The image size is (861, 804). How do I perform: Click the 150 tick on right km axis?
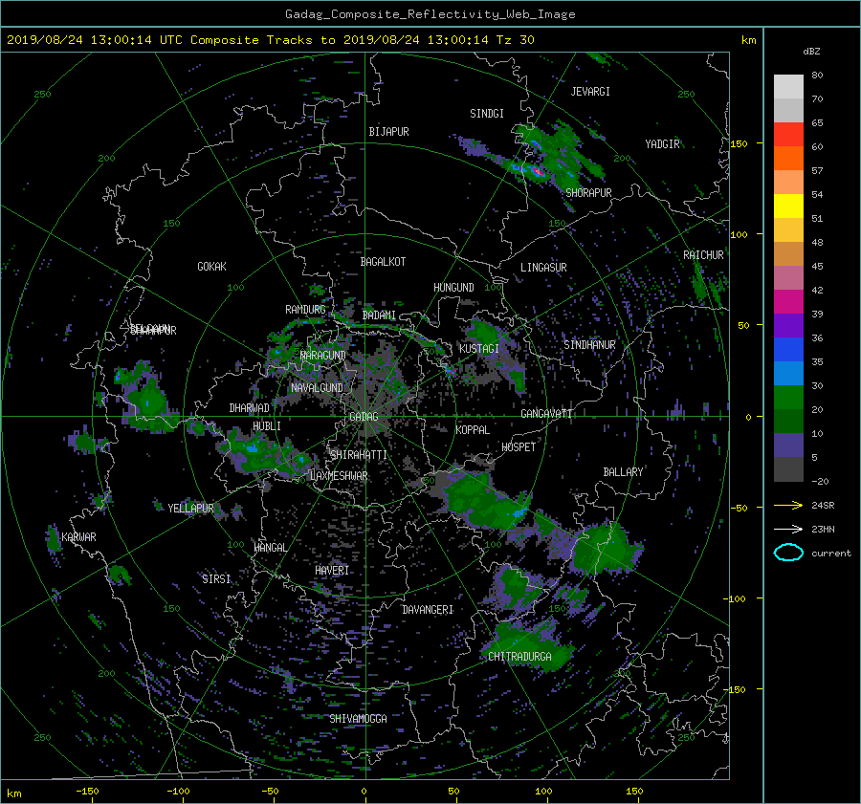(x=740, y=143)
